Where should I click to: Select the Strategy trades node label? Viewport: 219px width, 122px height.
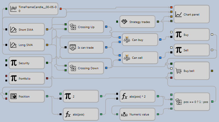click(x=140, y=22)
